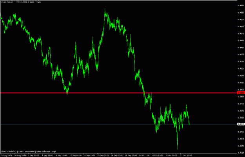The image size is (245, 157).
Task: Click the current price 1.3543 label
Action: 241,124
